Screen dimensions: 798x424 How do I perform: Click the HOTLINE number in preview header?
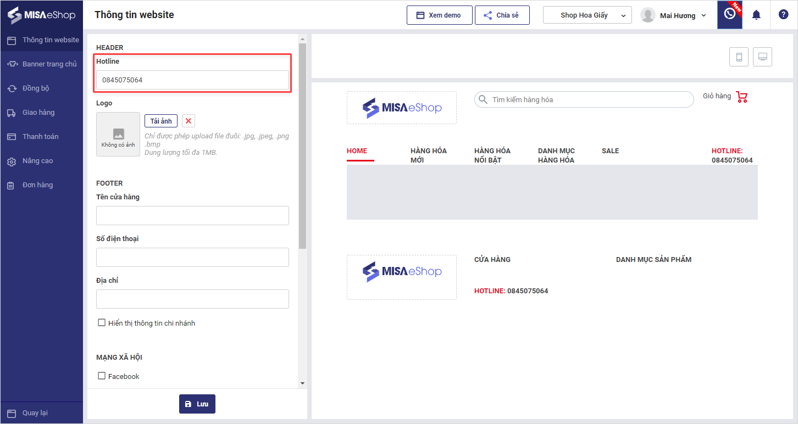[x=732, y=160]
